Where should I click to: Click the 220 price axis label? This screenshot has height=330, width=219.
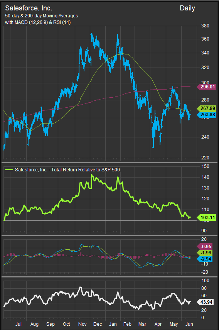click(x=205, y=158)
